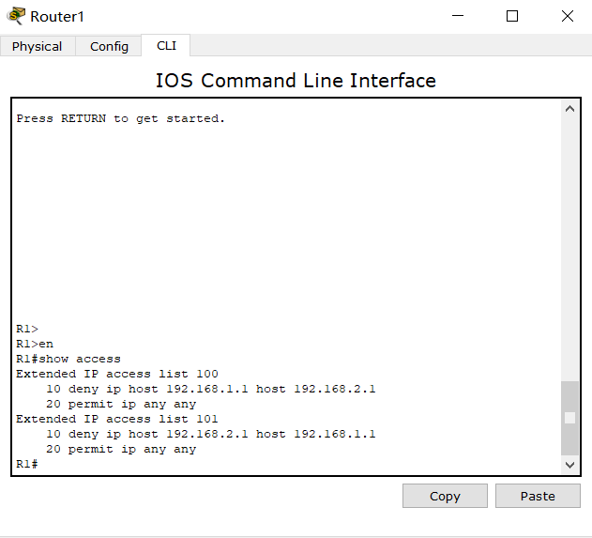Click the final R1# prompt line
The height and width of the screenshot is (538, 592).
pyautogui.click(x=27, y=464)
